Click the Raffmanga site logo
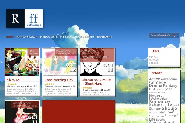Viewport: 185px width, 123px height. pos(25,18)
